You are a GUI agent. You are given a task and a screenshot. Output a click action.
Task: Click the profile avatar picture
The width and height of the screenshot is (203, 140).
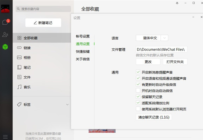tap(5, 9)
